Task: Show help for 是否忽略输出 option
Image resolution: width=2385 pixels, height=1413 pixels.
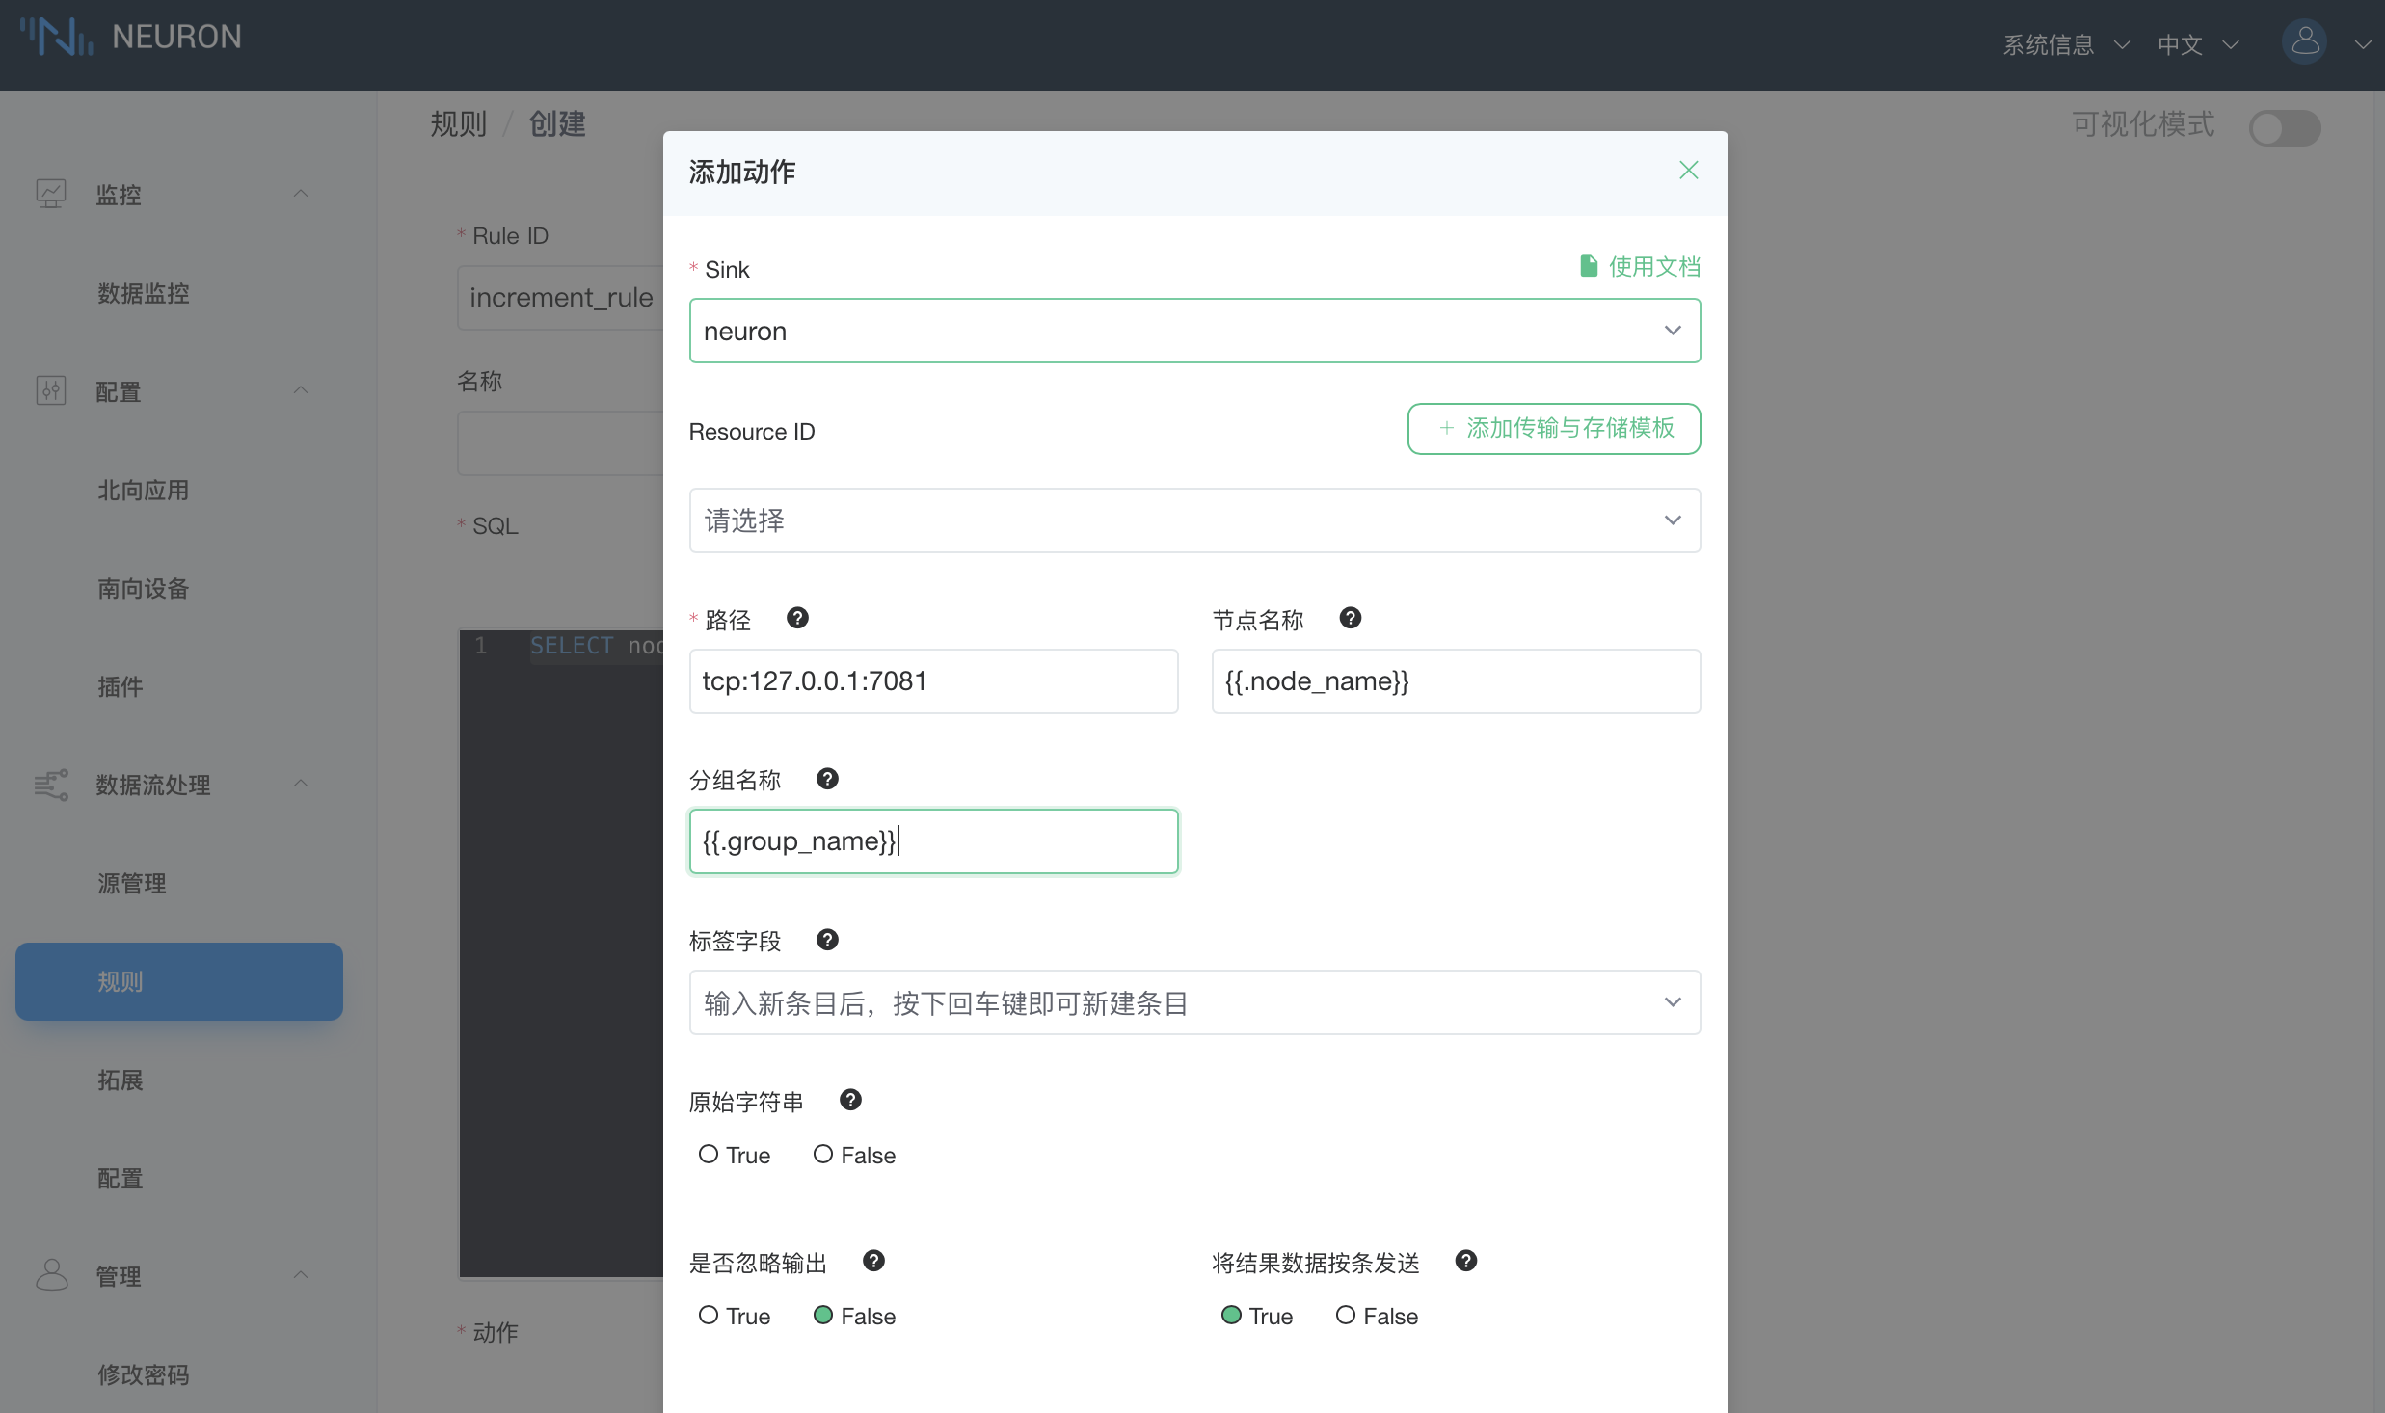Action: pos(873,1261)
